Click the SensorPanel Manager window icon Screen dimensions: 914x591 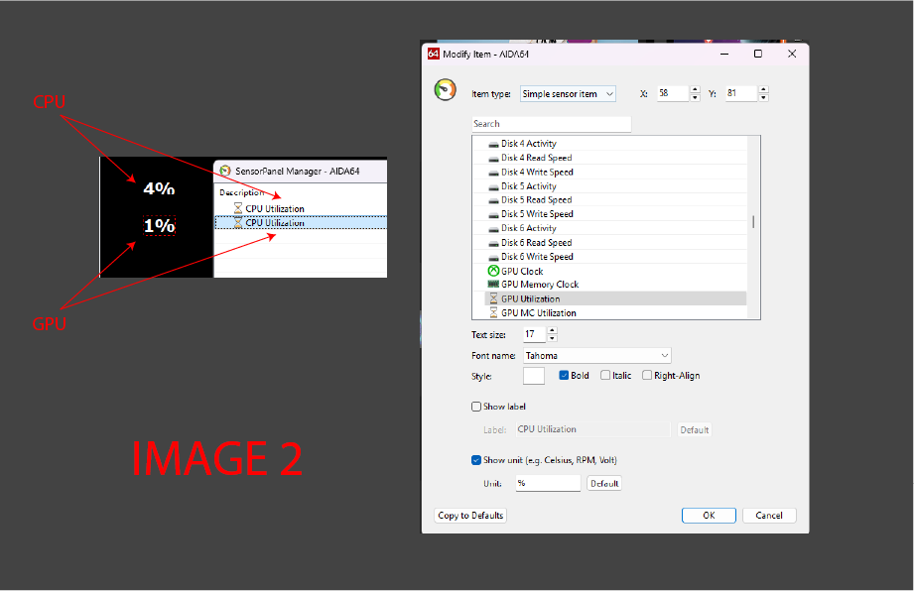(x=225, y=171)
